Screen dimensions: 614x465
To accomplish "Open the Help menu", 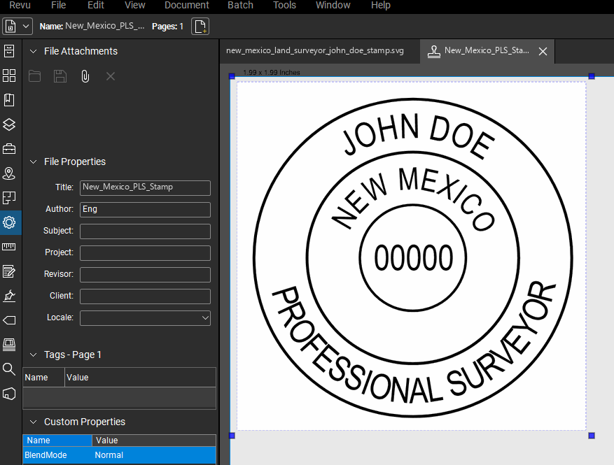I will [381, 5].
